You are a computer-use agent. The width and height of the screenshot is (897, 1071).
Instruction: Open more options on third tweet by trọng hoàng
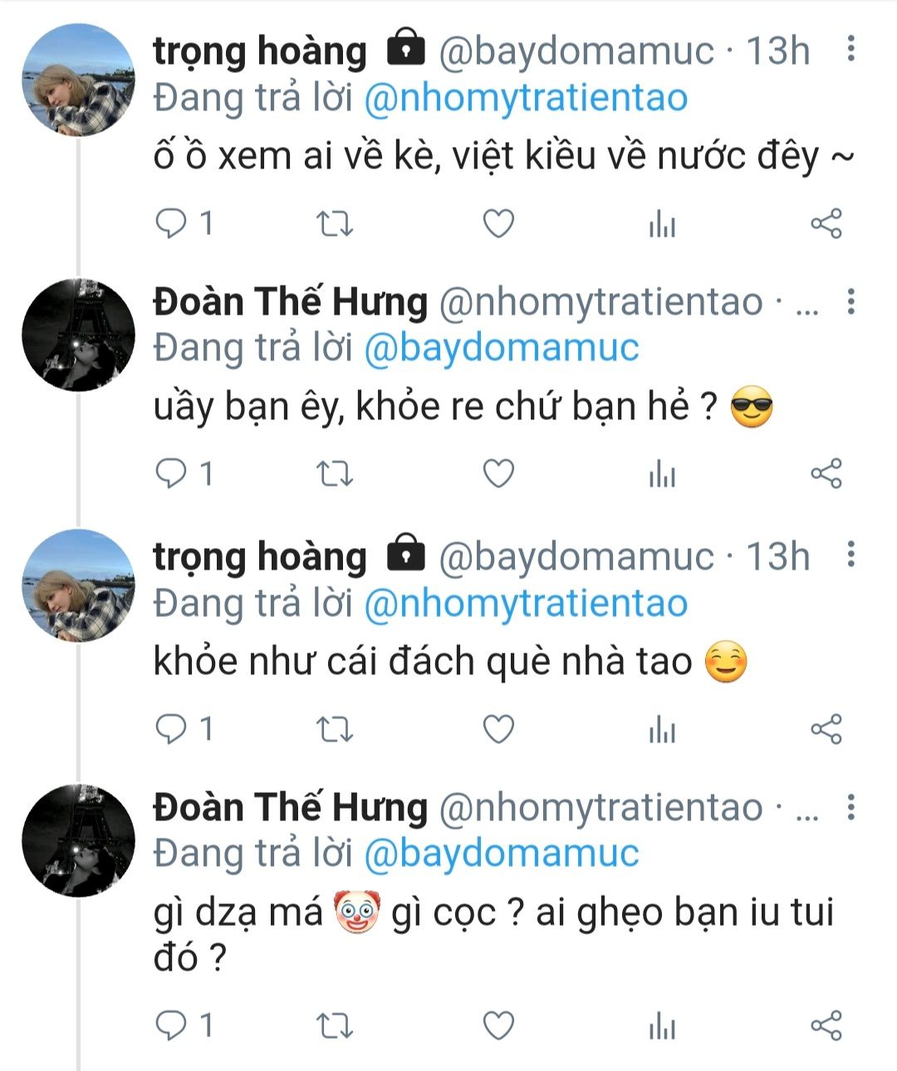tap(850, 554)
